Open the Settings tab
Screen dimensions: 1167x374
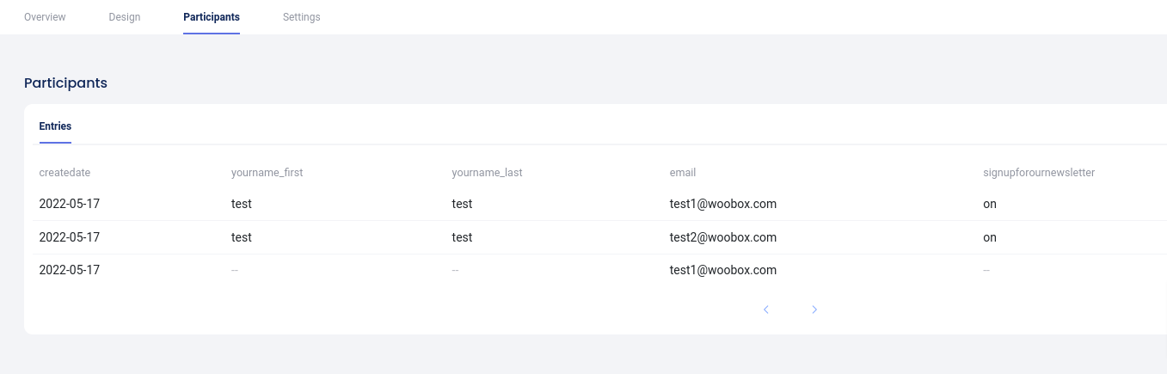coord(302,17)
